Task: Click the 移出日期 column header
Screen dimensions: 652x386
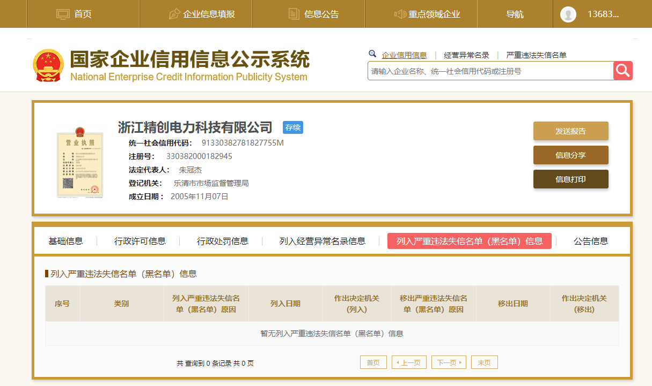Action: click(513, 304)
